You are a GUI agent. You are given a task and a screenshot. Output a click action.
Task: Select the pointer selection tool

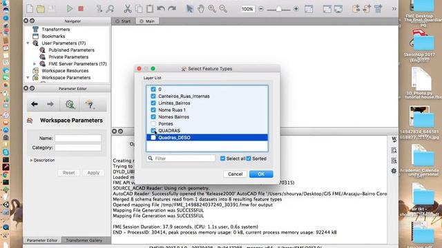coord(190,9)
